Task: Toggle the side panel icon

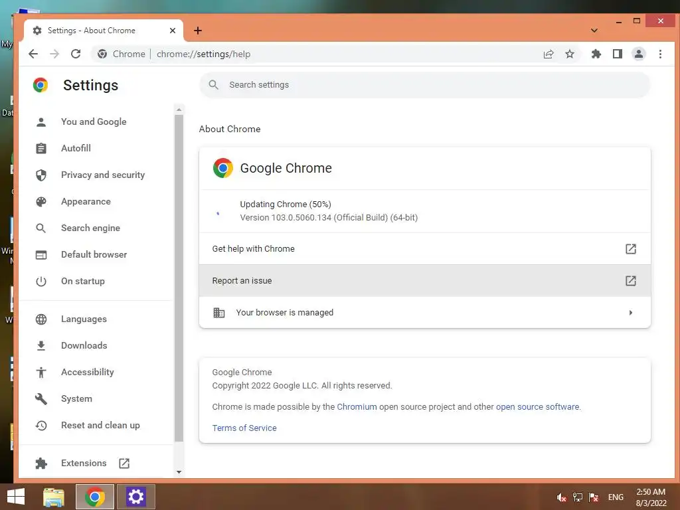Action: pos(618,54)
